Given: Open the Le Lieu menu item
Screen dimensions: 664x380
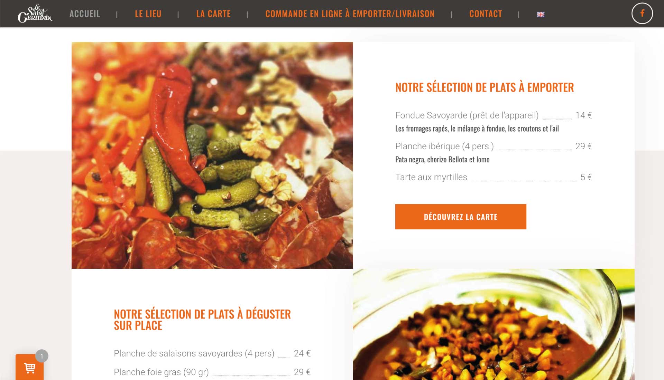Looking at the screenshot, I should click(x=148, y=14).
